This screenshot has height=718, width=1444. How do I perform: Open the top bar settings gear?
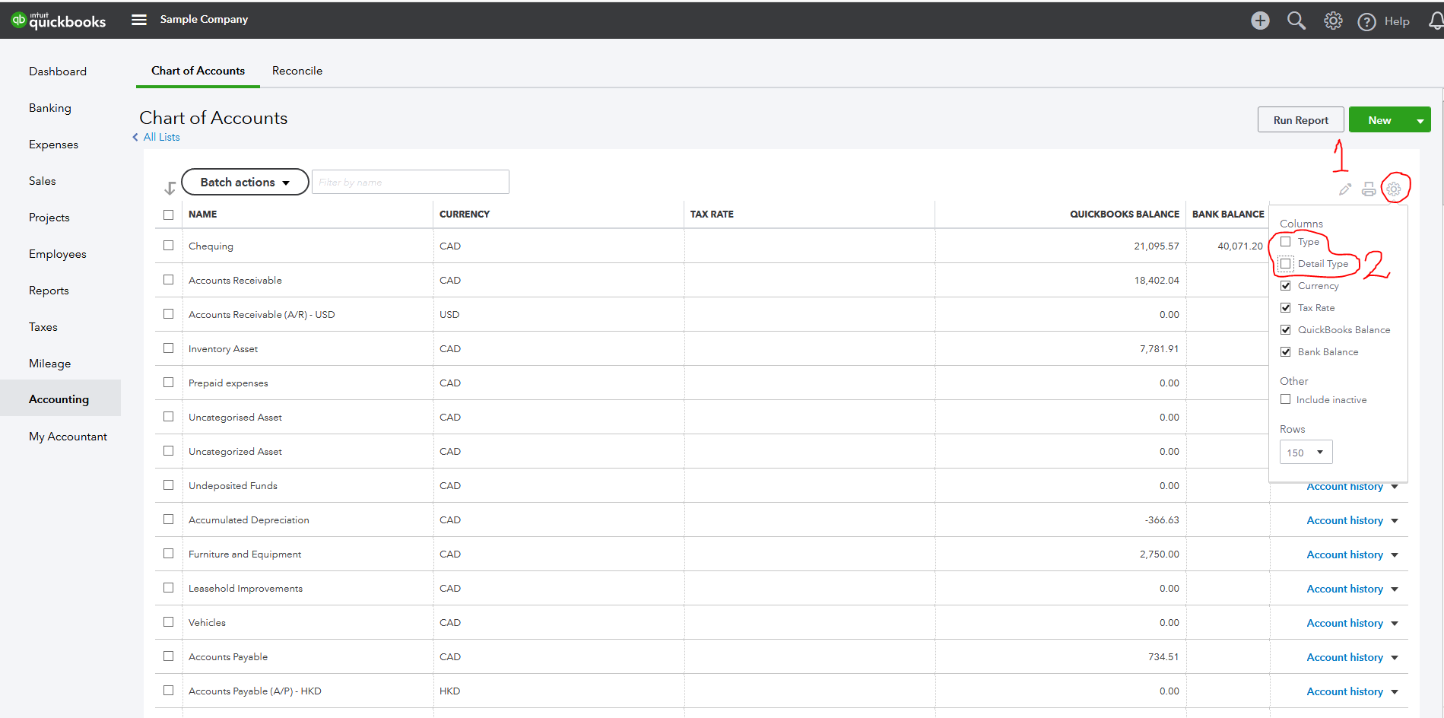(1333, 21)
